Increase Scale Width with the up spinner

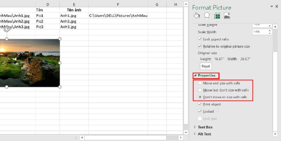click(270, 31)
